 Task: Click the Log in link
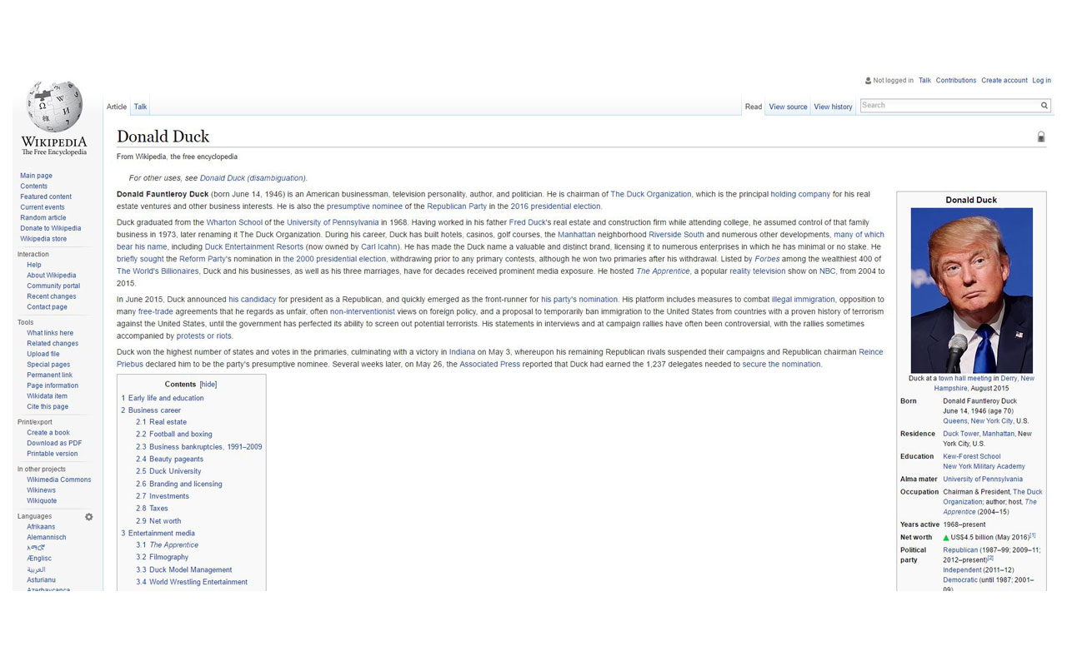click(x=1041, y=81)
